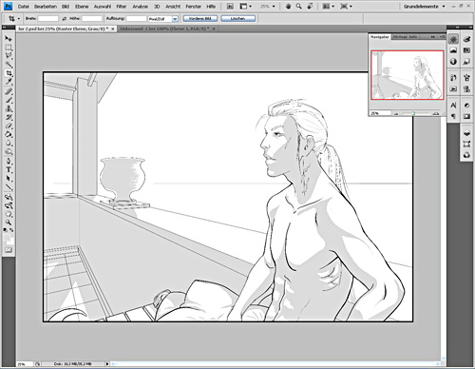This screenshot has height=369, width=475.
Task: Select the Magic Wand tool
Action: click(x=9, y=65)
